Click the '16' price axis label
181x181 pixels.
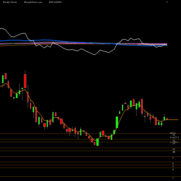pos(174,135)
